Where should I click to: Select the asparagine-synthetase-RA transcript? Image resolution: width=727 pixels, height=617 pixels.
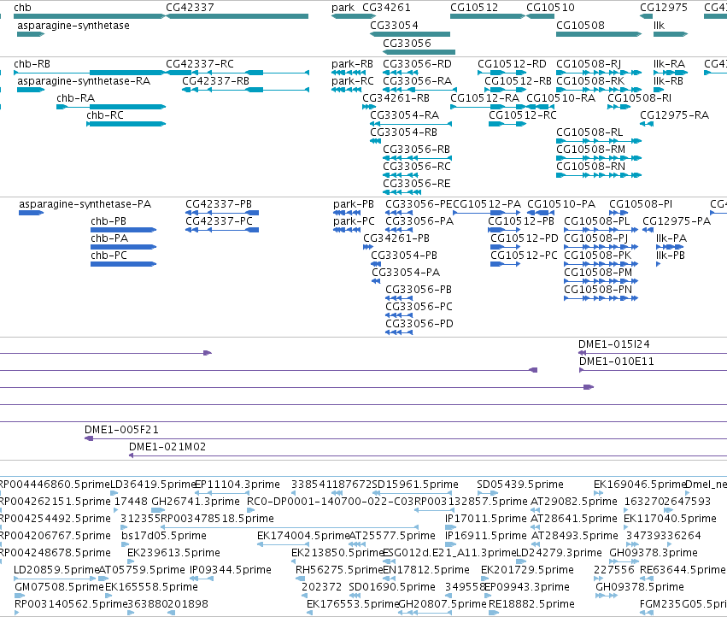coord(31,90)
